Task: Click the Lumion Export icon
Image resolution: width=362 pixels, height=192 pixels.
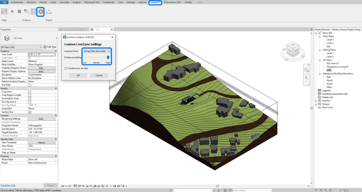Action: (x=49, y=12)
